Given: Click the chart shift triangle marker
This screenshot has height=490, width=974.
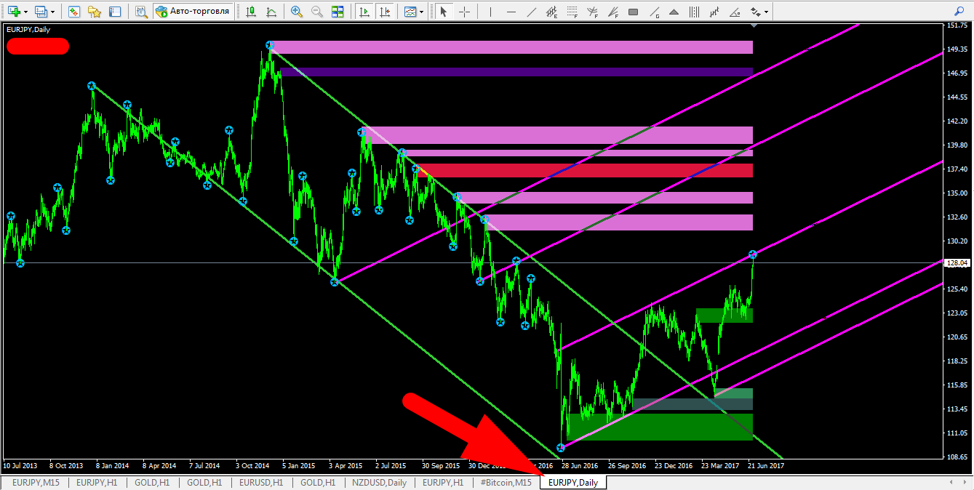Looking at the screenshot, I should coord(754,25).
